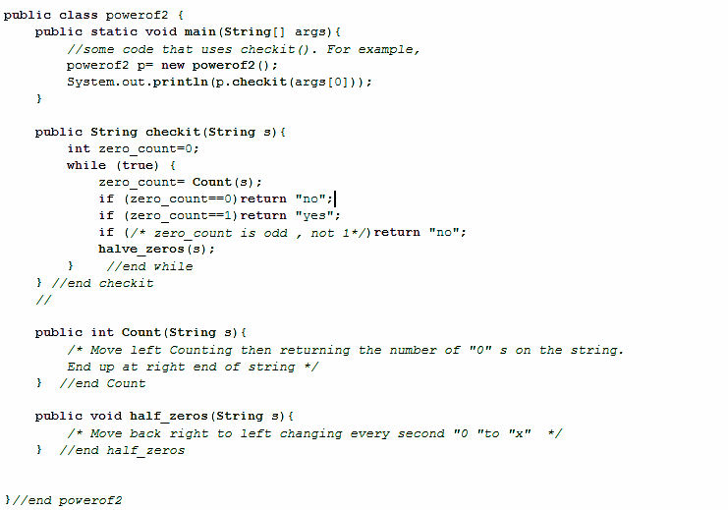728x510 pixels.
Task: Click the '//end while' comment
Action: point(149,266)
